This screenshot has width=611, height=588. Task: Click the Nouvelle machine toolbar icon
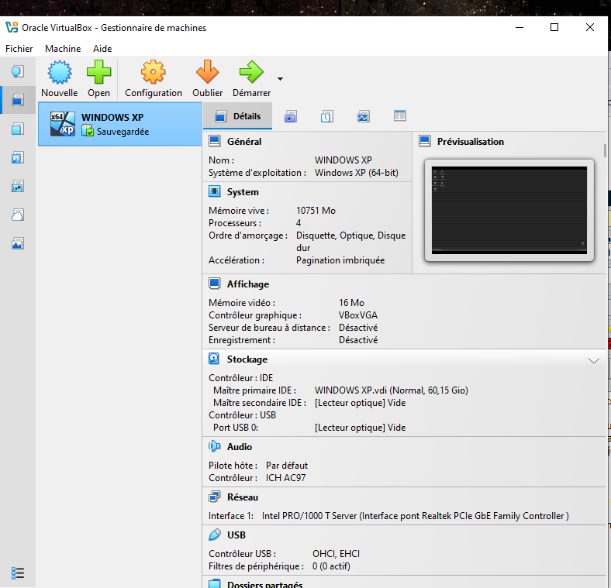[x=60, y=74]
